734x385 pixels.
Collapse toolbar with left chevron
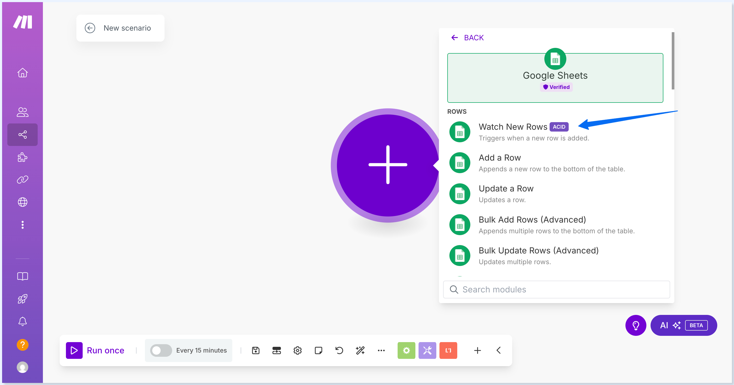pyautogui.click(x=498, y=350)
